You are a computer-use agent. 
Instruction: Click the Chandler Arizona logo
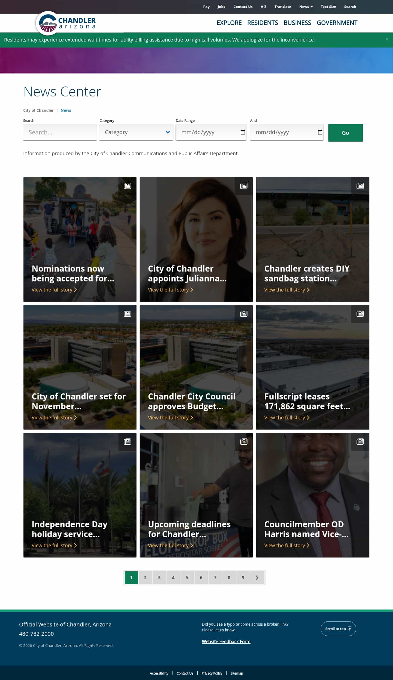66,24
